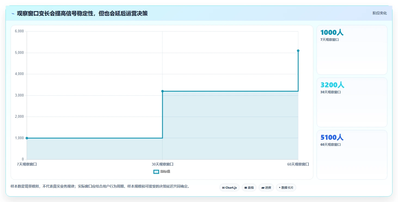
Task: Click the lightning icon beside the title
Action: pyautogui.click(x=13, y=13)
